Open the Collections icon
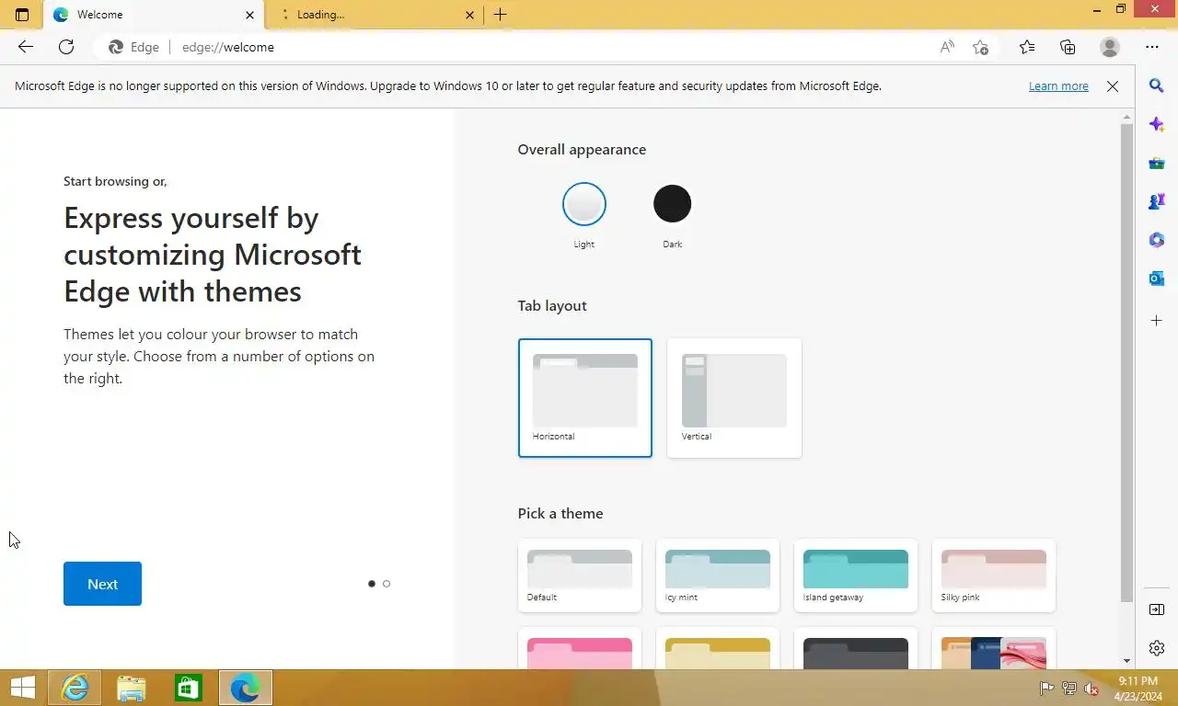 click(x=1068, y=47)
